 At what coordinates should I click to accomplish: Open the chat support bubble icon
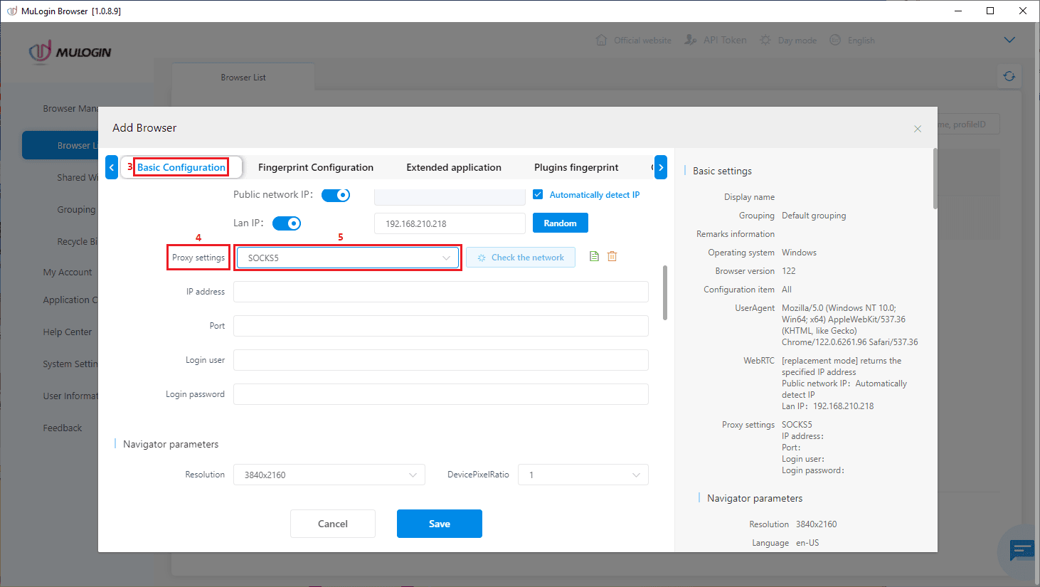click(1022, 550)
